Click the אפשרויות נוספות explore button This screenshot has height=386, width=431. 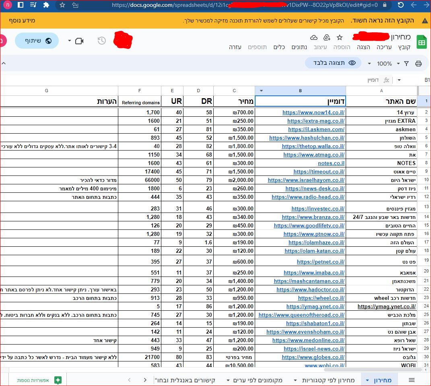[39, 380]
